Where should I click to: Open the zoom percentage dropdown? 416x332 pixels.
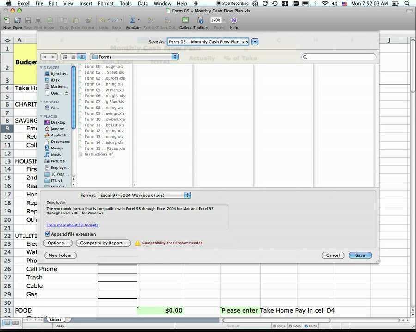[224, 20]
